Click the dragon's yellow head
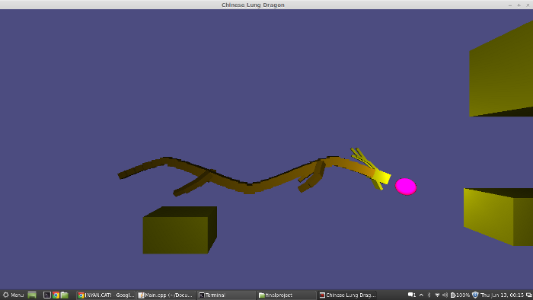Image resolution: width=533 pixels, height=300 pixels. point(382,177)
